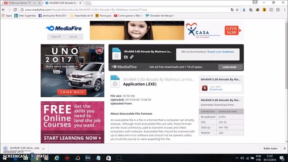Screen dimensions: 288x162
Task: Show hidden system tray icons
Action: pyautogui.click(x=237, y=158)
